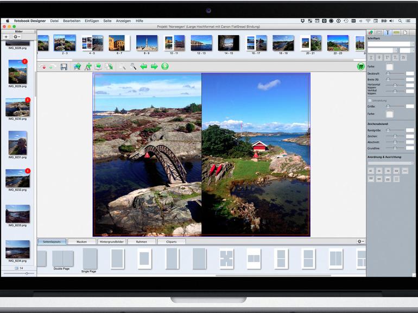
Task: Open the frame tab in the inspector
Action: (379, 32)
